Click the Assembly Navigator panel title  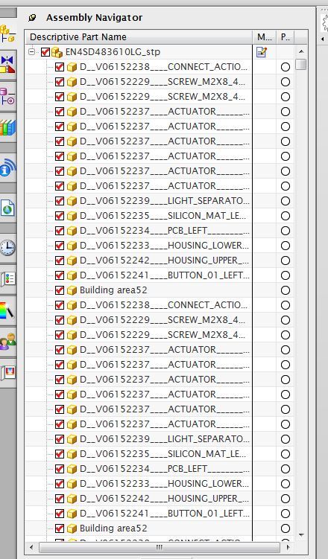(x=94, y=17)
